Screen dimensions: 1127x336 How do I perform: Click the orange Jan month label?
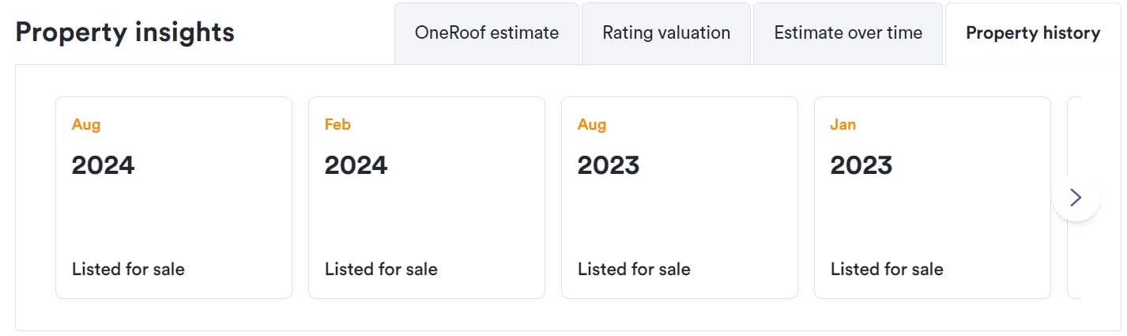point(843,125)
